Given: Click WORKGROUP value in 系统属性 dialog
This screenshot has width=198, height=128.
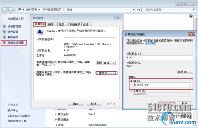Looking at the screenshot, I should tap(70, 55).
